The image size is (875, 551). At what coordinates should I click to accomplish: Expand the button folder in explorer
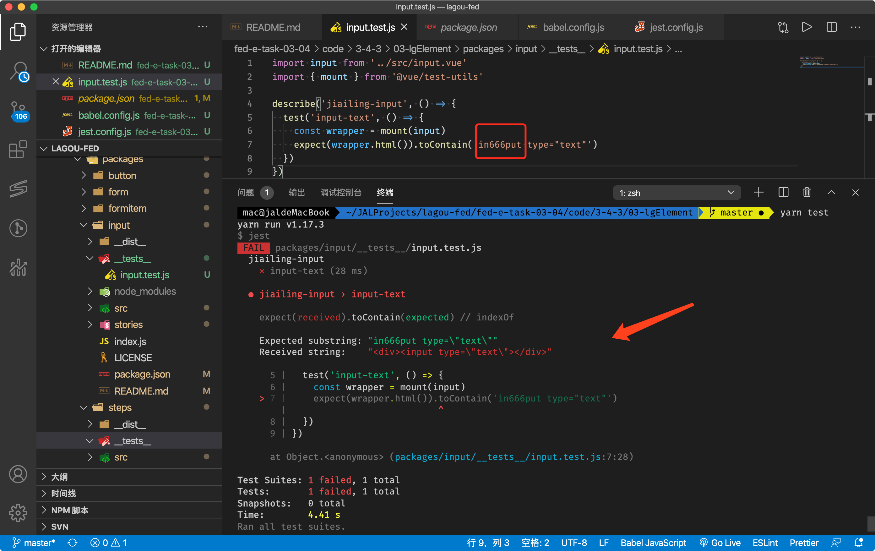pyautogui.click(x=122, y=176)
